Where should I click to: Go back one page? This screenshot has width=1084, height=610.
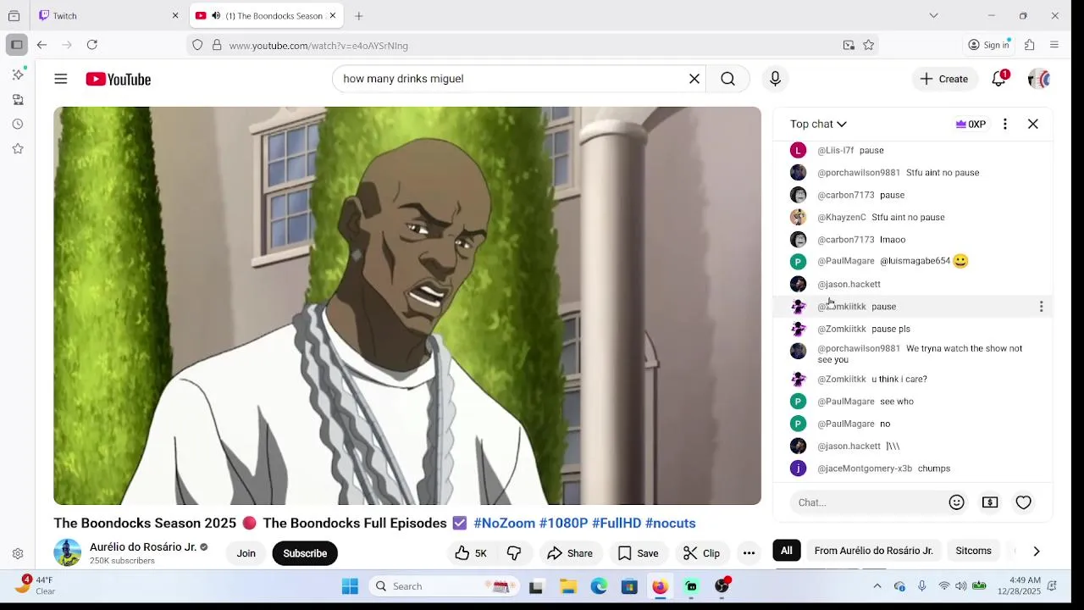pyautogui.click(x=41, y=45)
